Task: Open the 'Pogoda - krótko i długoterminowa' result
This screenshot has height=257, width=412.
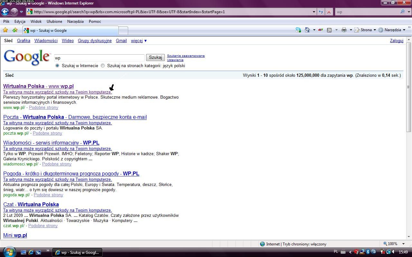Action: point(71,174)
